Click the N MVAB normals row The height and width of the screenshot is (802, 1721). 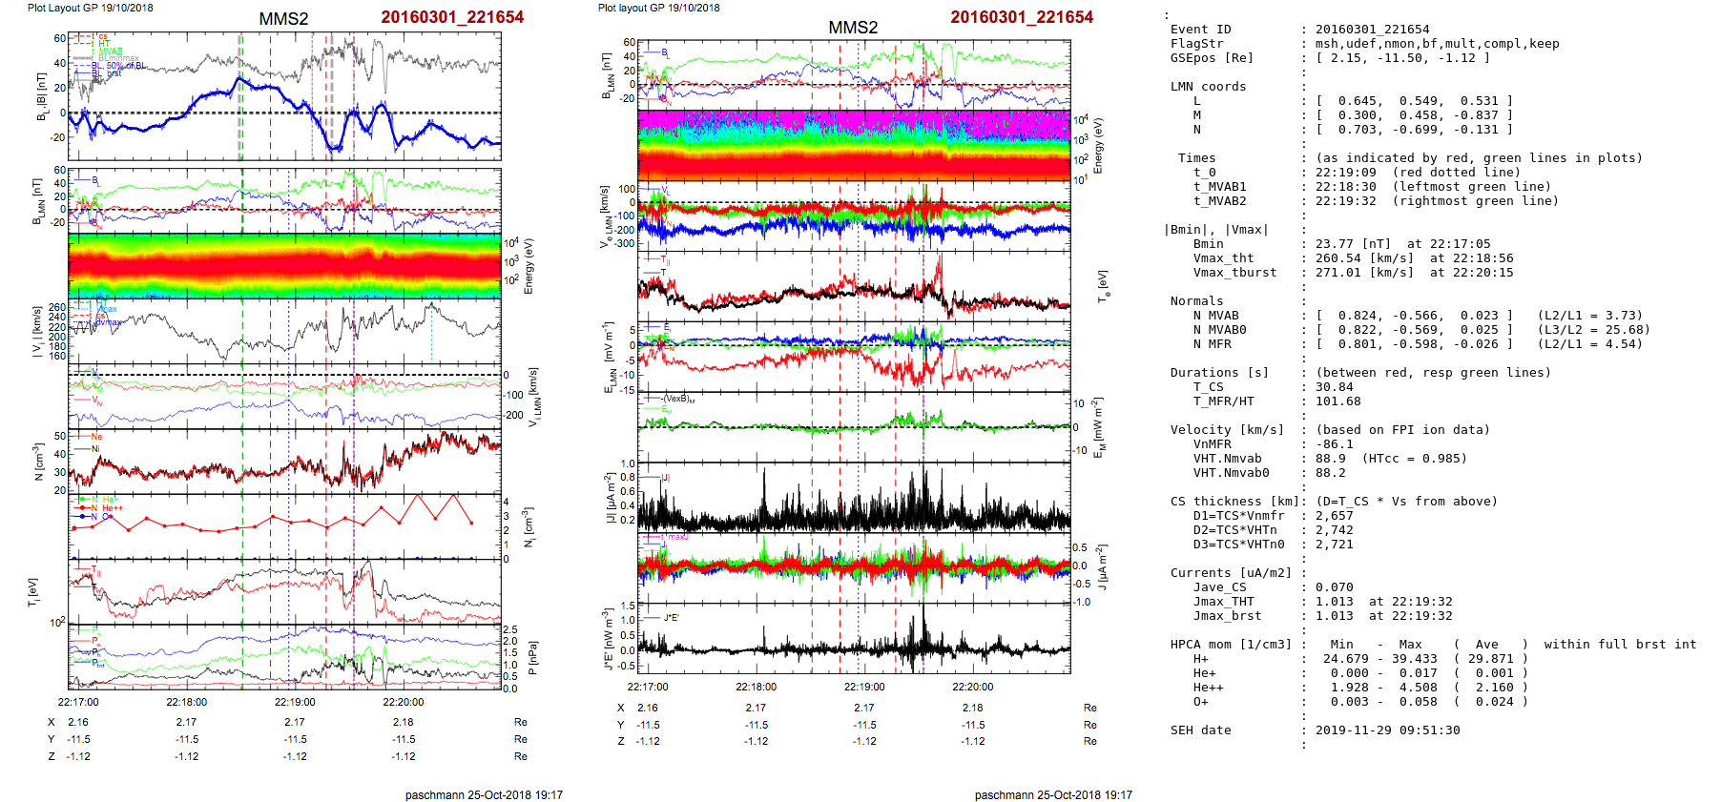(x=1406, y=316)
